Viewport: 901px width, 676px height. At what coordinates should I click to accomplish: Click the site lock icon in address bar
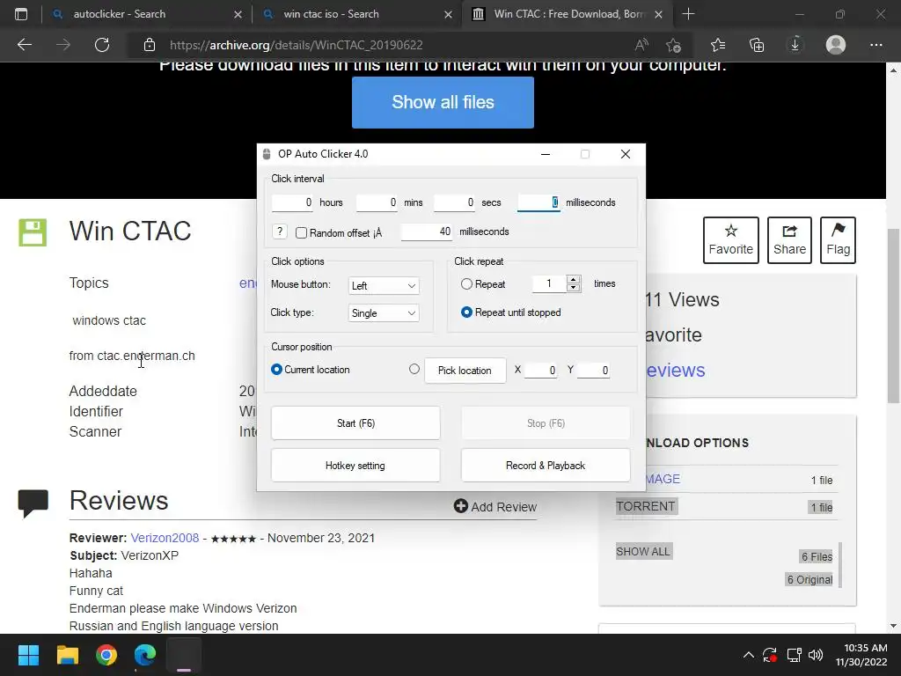pyautogui.click(x=150, y=45)
